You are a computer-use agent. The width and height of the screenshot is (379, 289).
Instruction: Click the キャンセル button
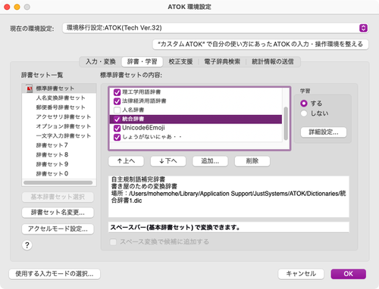(x=301, y=274)
